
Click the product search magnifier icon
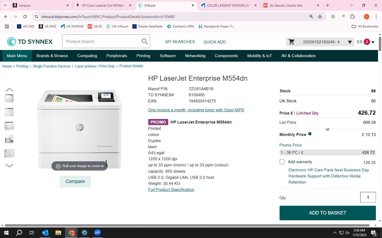click(x=145, y=42)
